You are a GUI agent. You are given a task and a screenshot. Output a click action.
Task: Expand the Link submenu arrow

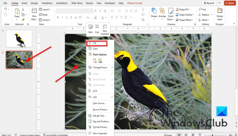pyautogui.click(x=112, y=97)
